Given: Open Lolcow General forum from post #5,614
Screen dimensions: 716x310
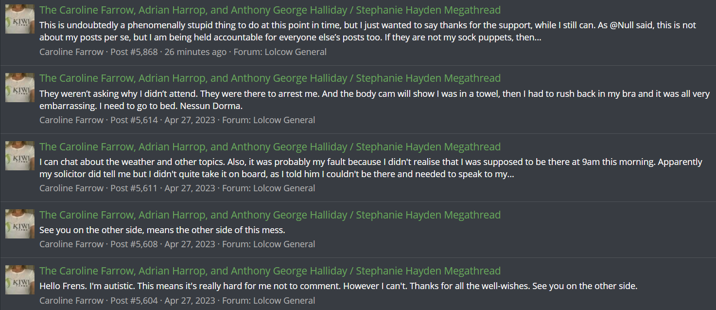Looking at the screenshot, I should 284,120.
